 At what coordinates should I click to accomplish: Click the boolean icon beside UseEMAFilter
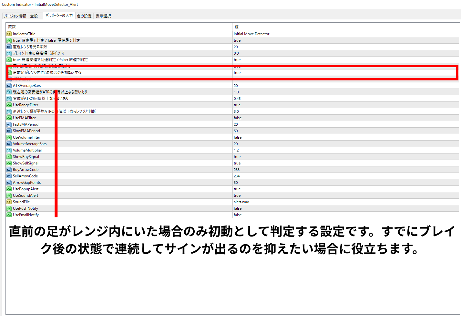pyautogui.click(x=9, y=118)
